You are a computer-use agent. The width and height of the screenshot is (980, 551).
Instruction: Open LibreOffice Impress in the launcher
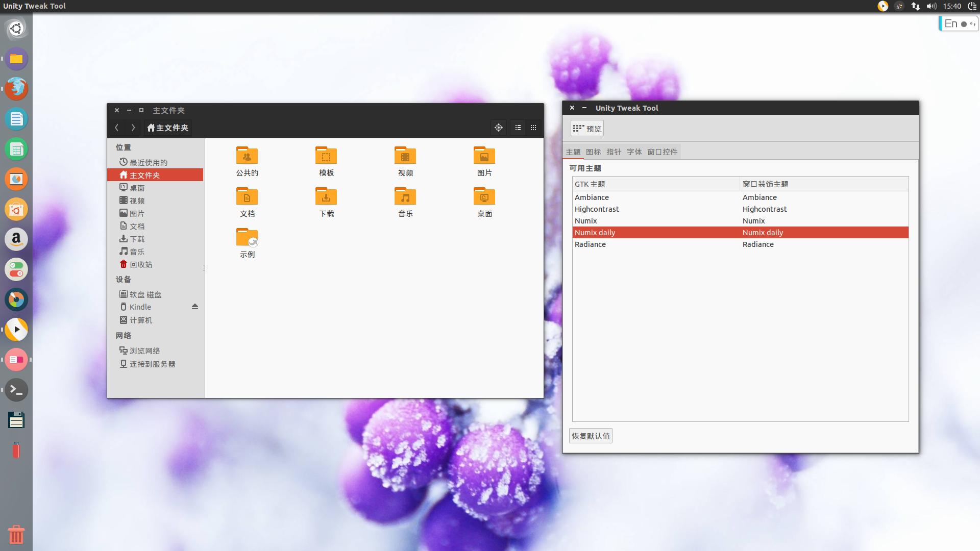point(16,179)
